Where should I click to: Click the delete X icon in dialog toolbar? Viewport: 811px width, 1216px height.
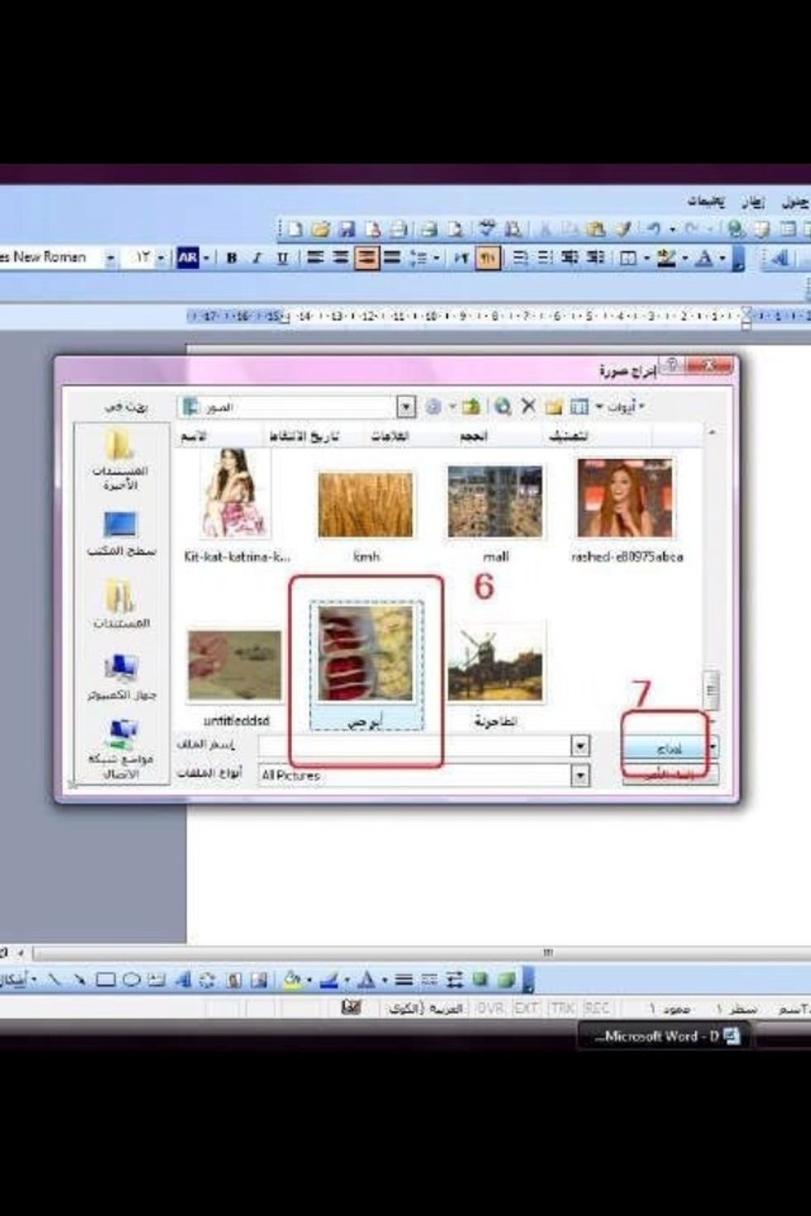click(528, 406)
